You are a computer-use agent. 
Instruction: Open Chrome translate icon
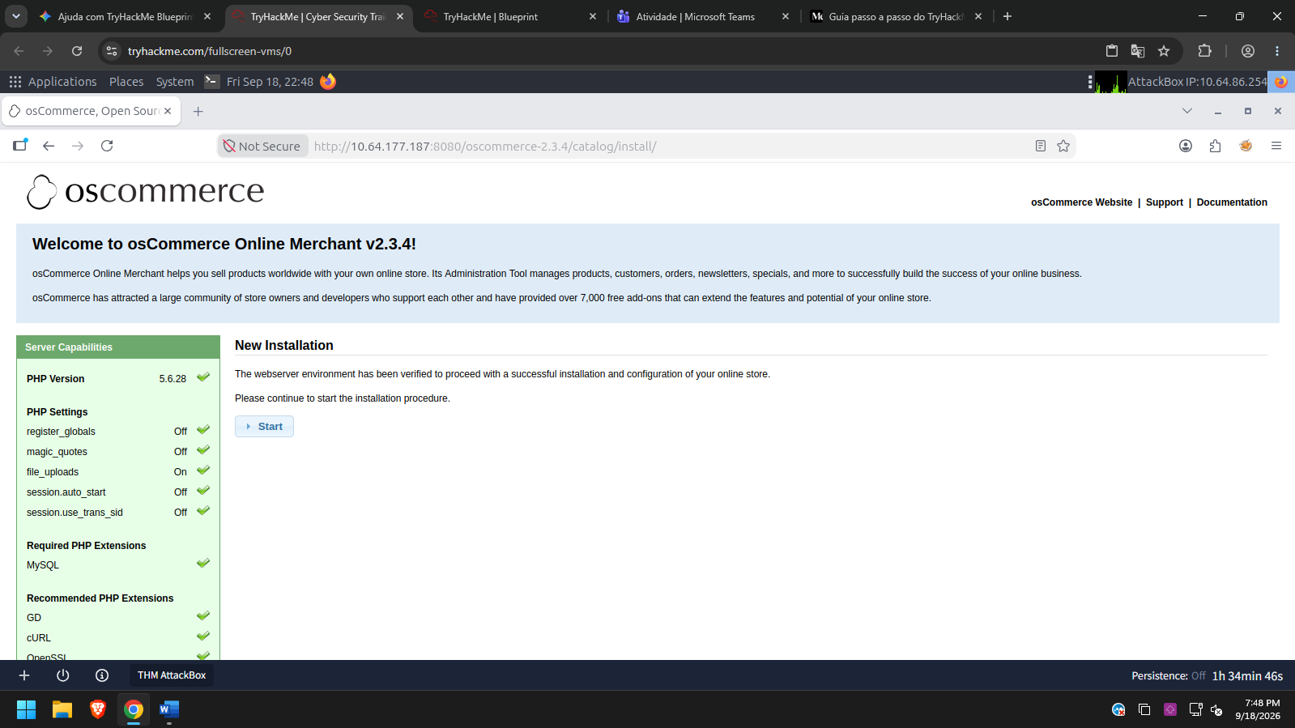click(1138, 51)
